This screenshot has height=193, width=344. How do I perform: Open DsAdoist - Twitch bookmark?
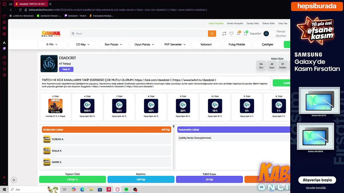tap(76, 16)
